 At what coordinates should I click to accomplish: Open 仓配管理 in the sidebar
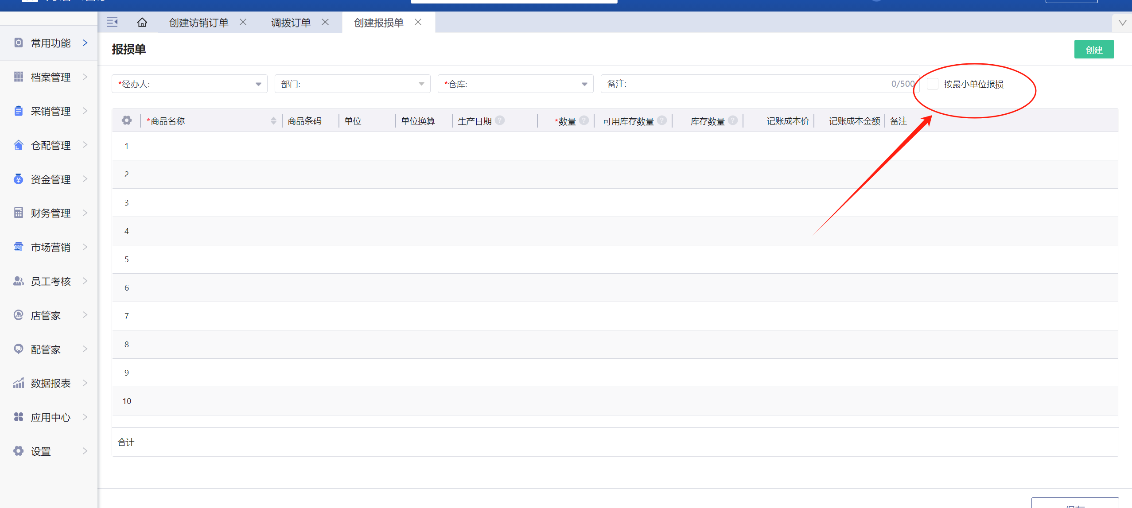click(50, 145)
